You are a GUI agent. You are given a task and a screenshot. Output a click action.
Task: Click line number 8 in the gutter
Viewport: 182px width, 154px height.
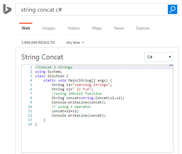tap(31, 98)
